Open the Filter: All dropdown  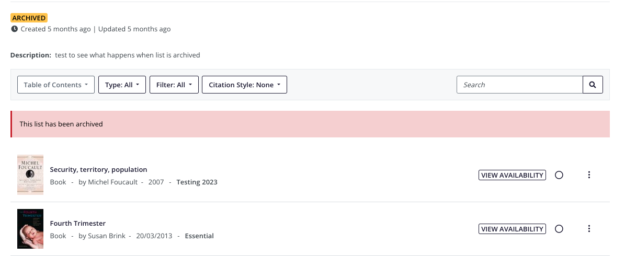coord(174,85)
